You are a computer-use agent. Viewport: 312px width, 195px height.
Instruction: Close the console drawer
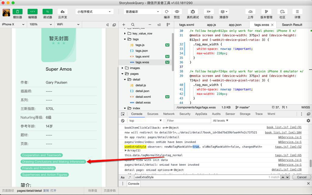click(308, 184)
